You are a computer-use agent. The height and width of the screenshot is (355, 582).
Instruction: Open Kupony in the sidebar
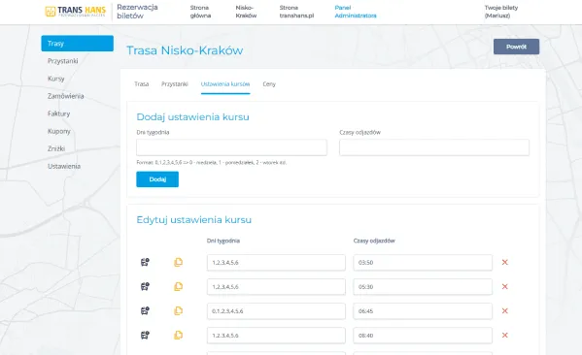(x=59, y=131)
